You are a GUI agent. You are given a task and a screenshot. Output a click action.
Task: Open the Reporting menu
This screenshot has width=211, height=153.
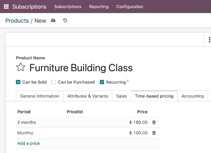pyautogui.click(x=99, y=7)
